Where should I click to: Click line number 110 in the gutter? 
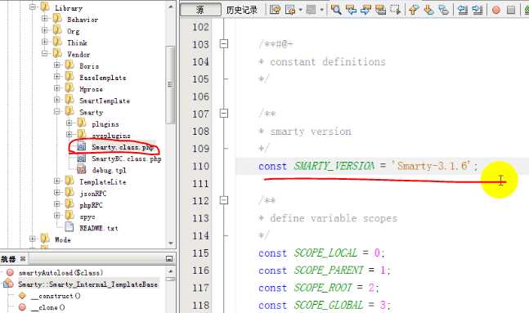(201, 166)
